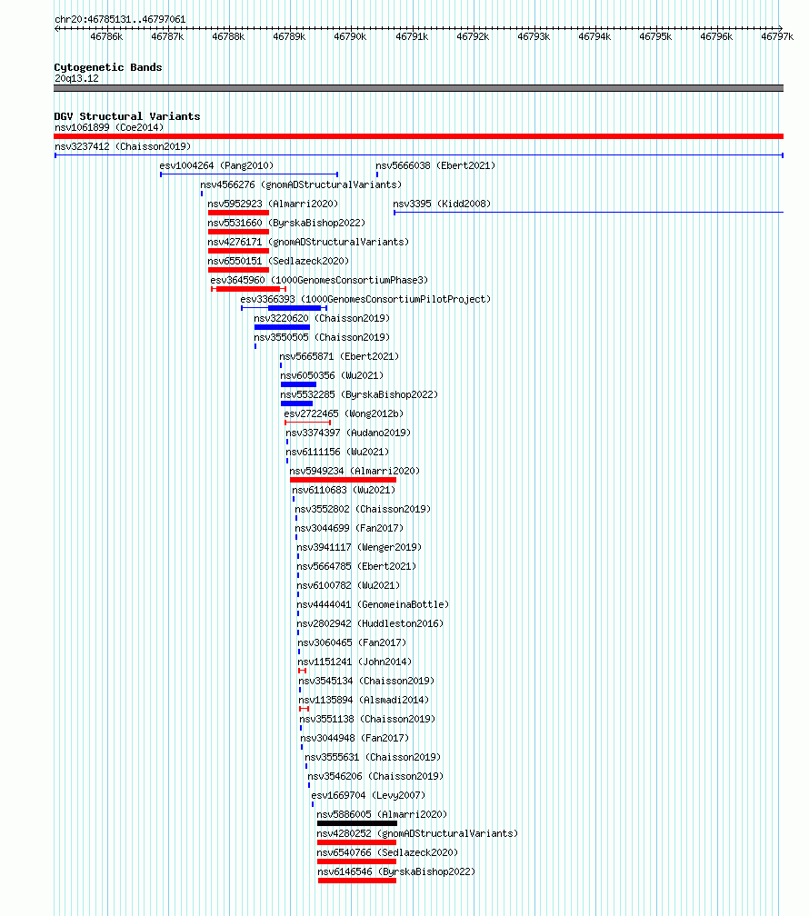Open the nsv1061899 (Coe2014) variant label

(x=109, y=127)
